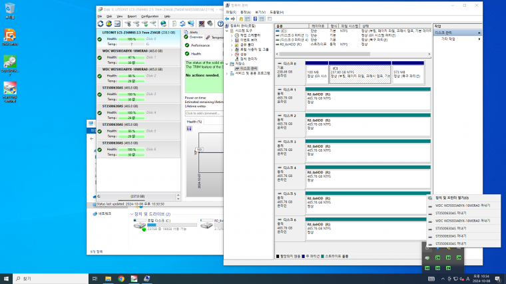The width and height of the screenshot is (506, 284).
Task: Open the Configuration menu in Hard Disk Sentinel
Action: [x=150, y=17]
